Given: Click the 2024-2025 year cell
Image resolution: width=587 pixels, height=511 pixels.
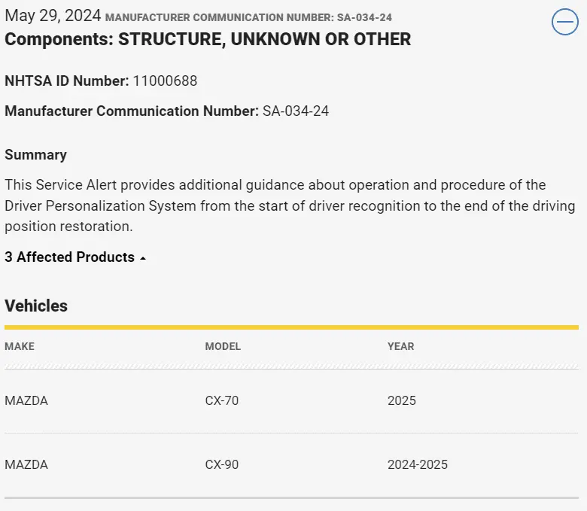Looking at the screenshot, I should pos(418,464).
